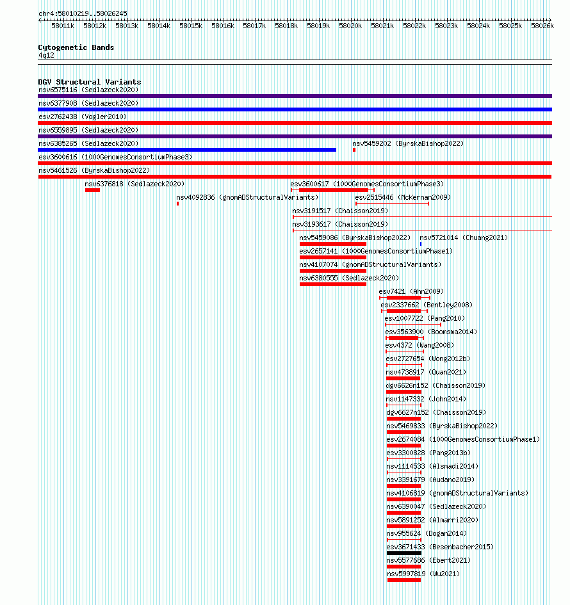Open esv3563900 (Boomsma2014) variant
This screenshot has width=570, height=605.
tap(431, 332)
